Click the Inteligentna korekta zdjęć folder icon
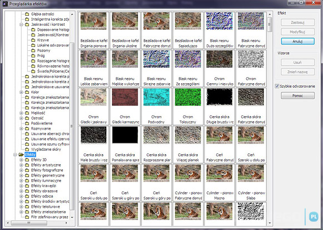323x230 pixels. click(27, 19)
